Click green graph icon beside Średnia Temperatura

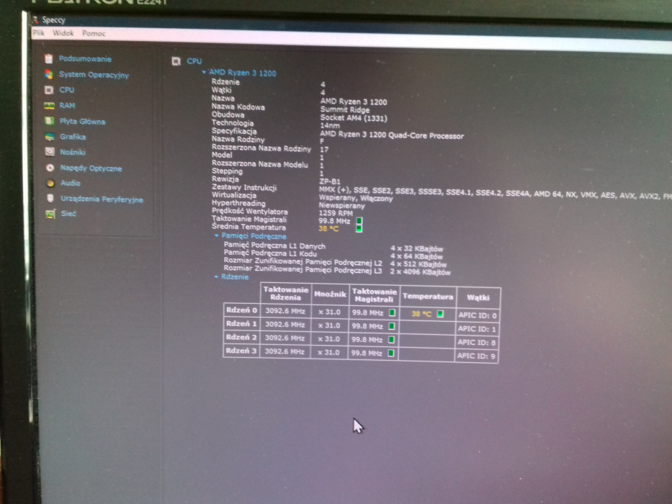click(x=359, y=229)
